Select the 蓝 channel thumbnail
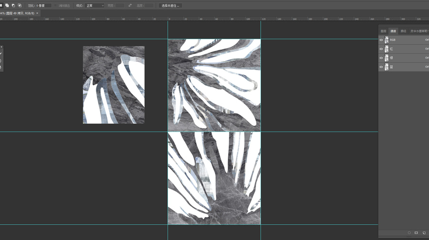This screenshot has height=240, width=429. [x=386, y=67]
